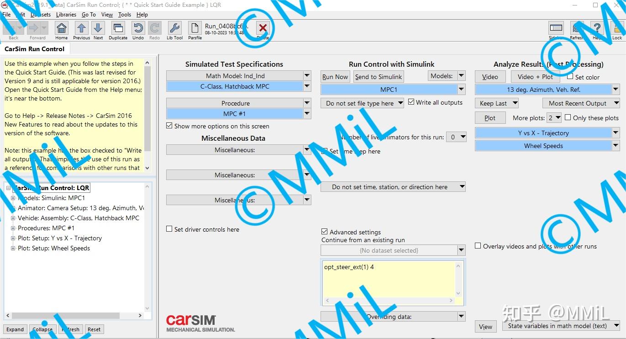Click the Parsfile document icon
Image resolution: width=626 pixels, height=339 pixels.
pos(195,28)
